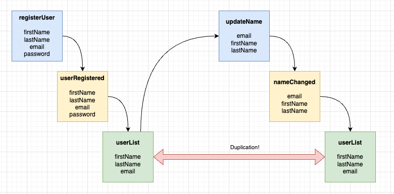Viewport: 394px width, 194px height.
Task: Click the nameChanged title text
Action: pos(294,82)
